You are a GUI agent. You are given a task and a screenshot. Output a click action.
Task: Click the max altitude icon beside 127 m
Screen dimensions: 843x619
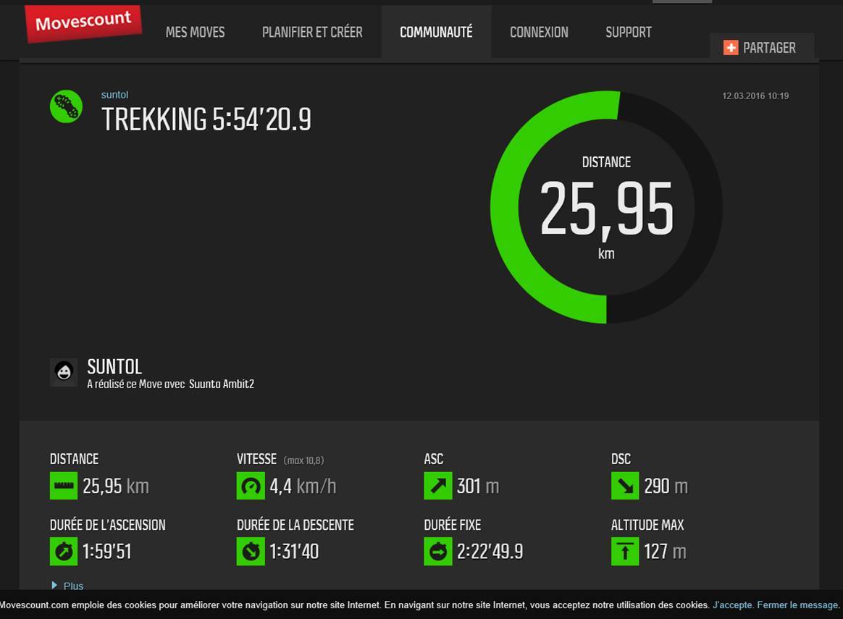(624, 552)
